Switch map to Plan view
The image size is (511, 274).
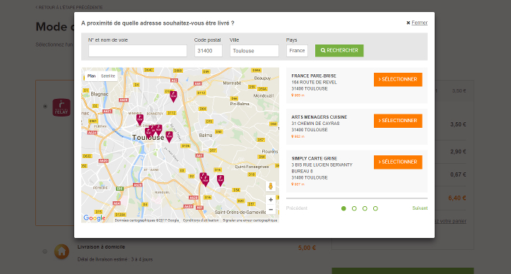tap(91, 76)
